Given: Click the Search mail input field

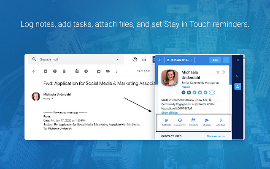Looking at the screenshot, I should 76,59.
